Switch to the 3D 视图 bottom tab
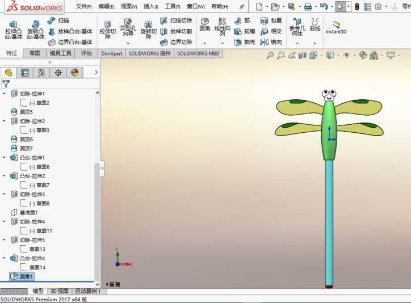 [x=59, y=291]
